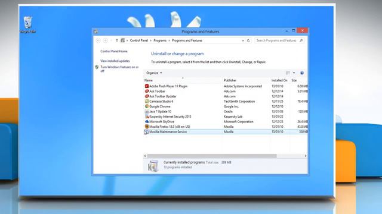Click the Java 7 Update 10 icon

pos(147,111)
